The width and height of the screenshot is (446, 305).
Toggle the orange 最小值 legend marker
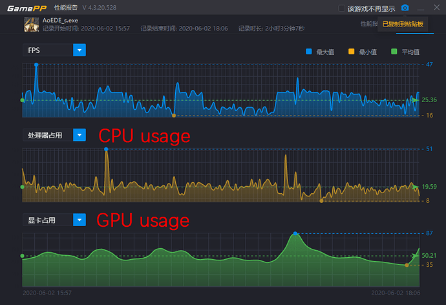352,51
